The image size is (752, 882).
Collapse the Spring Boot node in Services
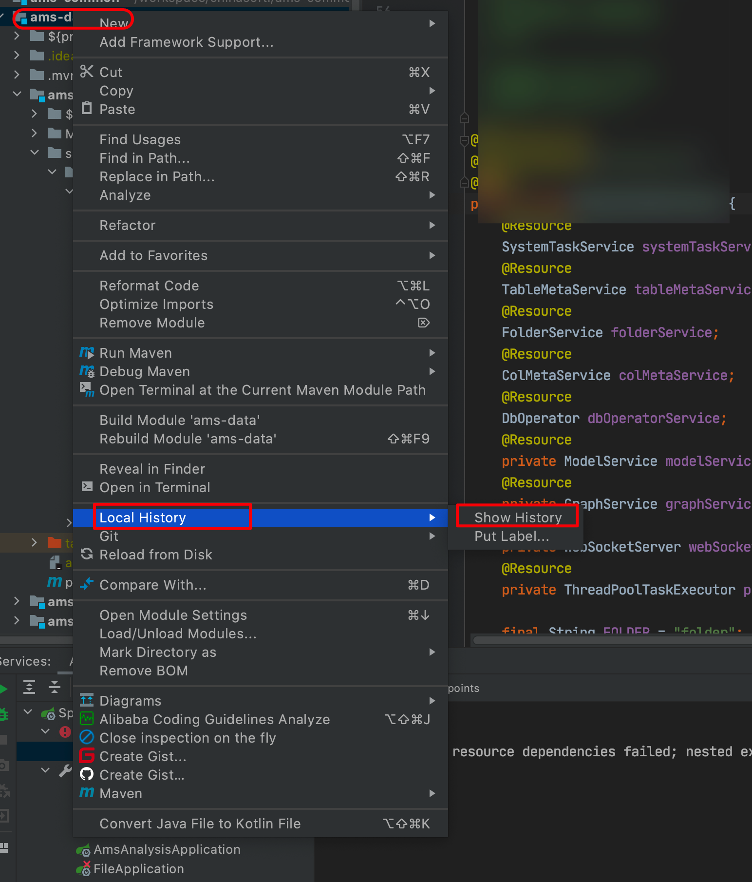click(28, 712)
